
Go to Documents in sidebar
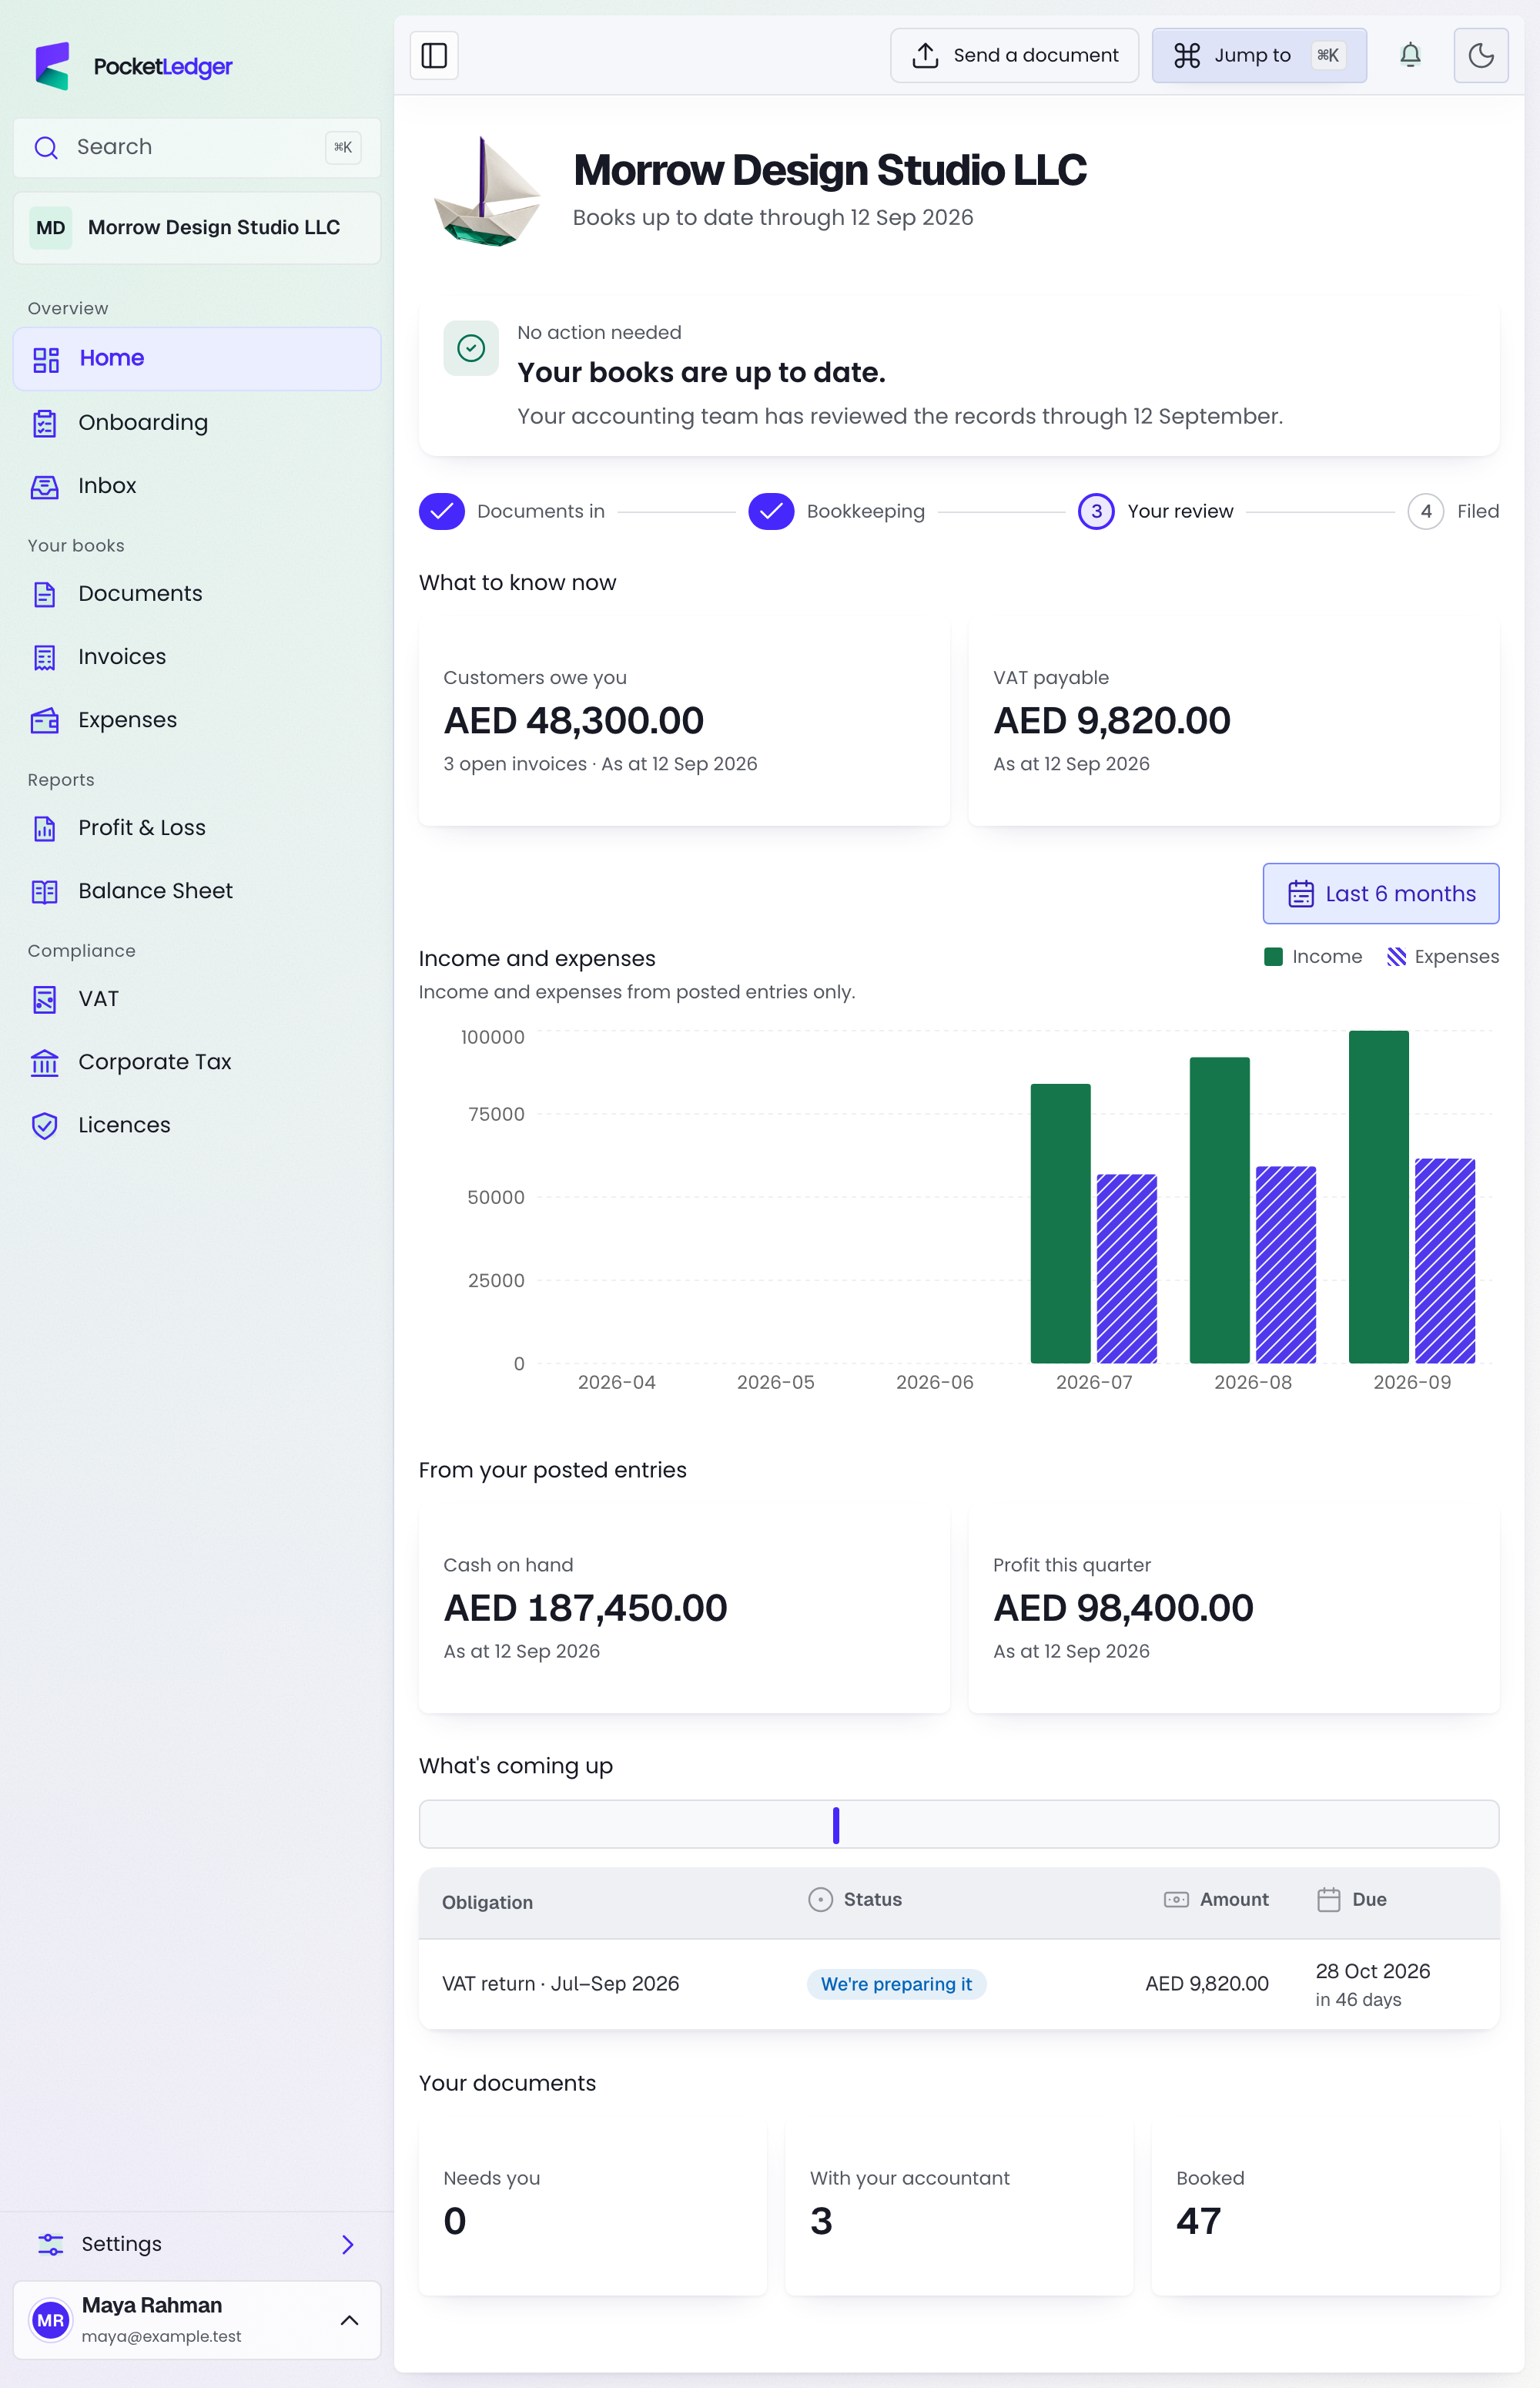click(197, 593)
